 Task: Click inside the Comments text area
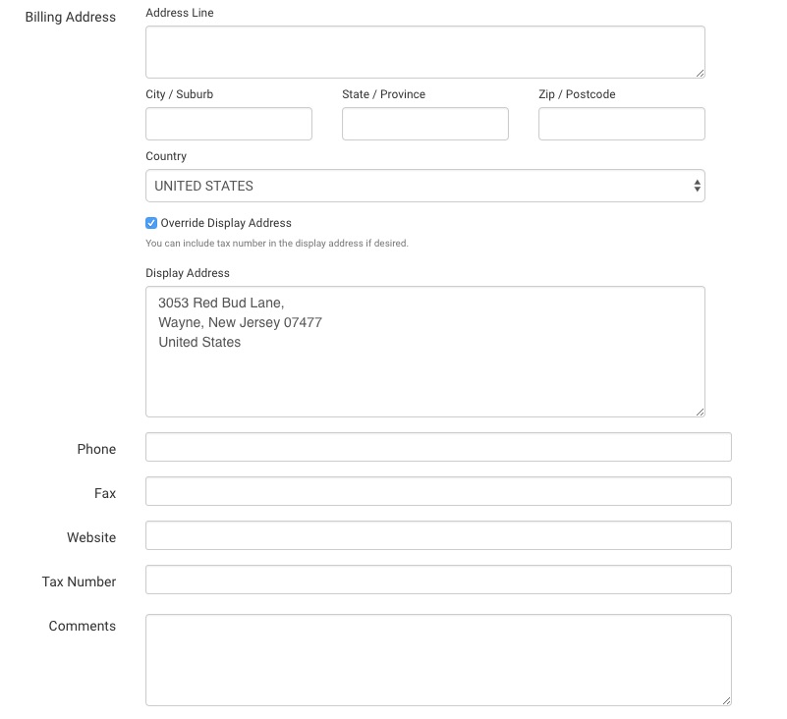(438, 660)
